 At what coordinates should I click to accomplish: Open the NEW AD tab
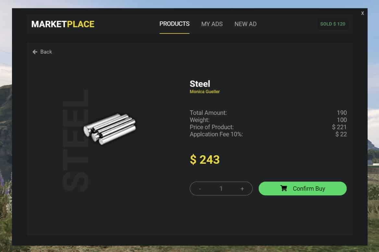point(245,24)
